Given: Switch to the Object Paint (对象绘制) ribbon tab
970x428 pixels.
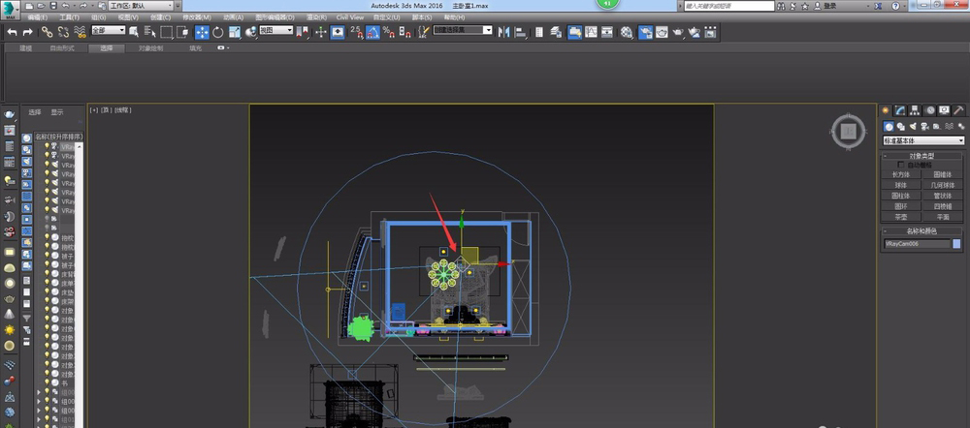Looking at the screenshot, I should coord(150,48).
